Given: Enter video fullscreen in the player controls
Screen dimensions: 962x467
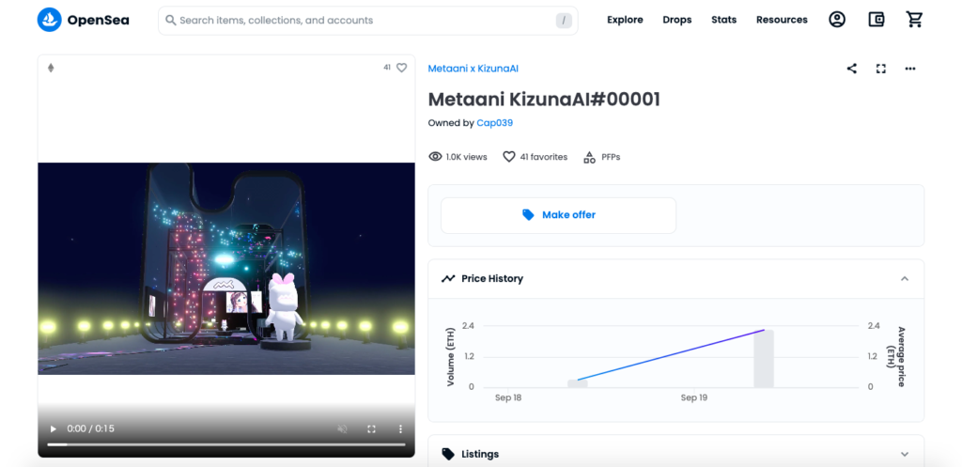Looking at the screenshot, I should click(371, 429).
